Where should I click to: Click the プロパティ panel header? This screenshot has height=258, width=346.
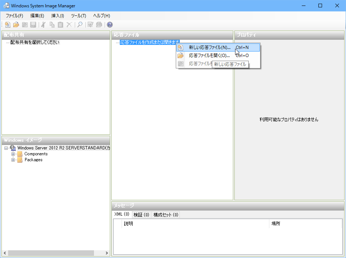point(289,35)
